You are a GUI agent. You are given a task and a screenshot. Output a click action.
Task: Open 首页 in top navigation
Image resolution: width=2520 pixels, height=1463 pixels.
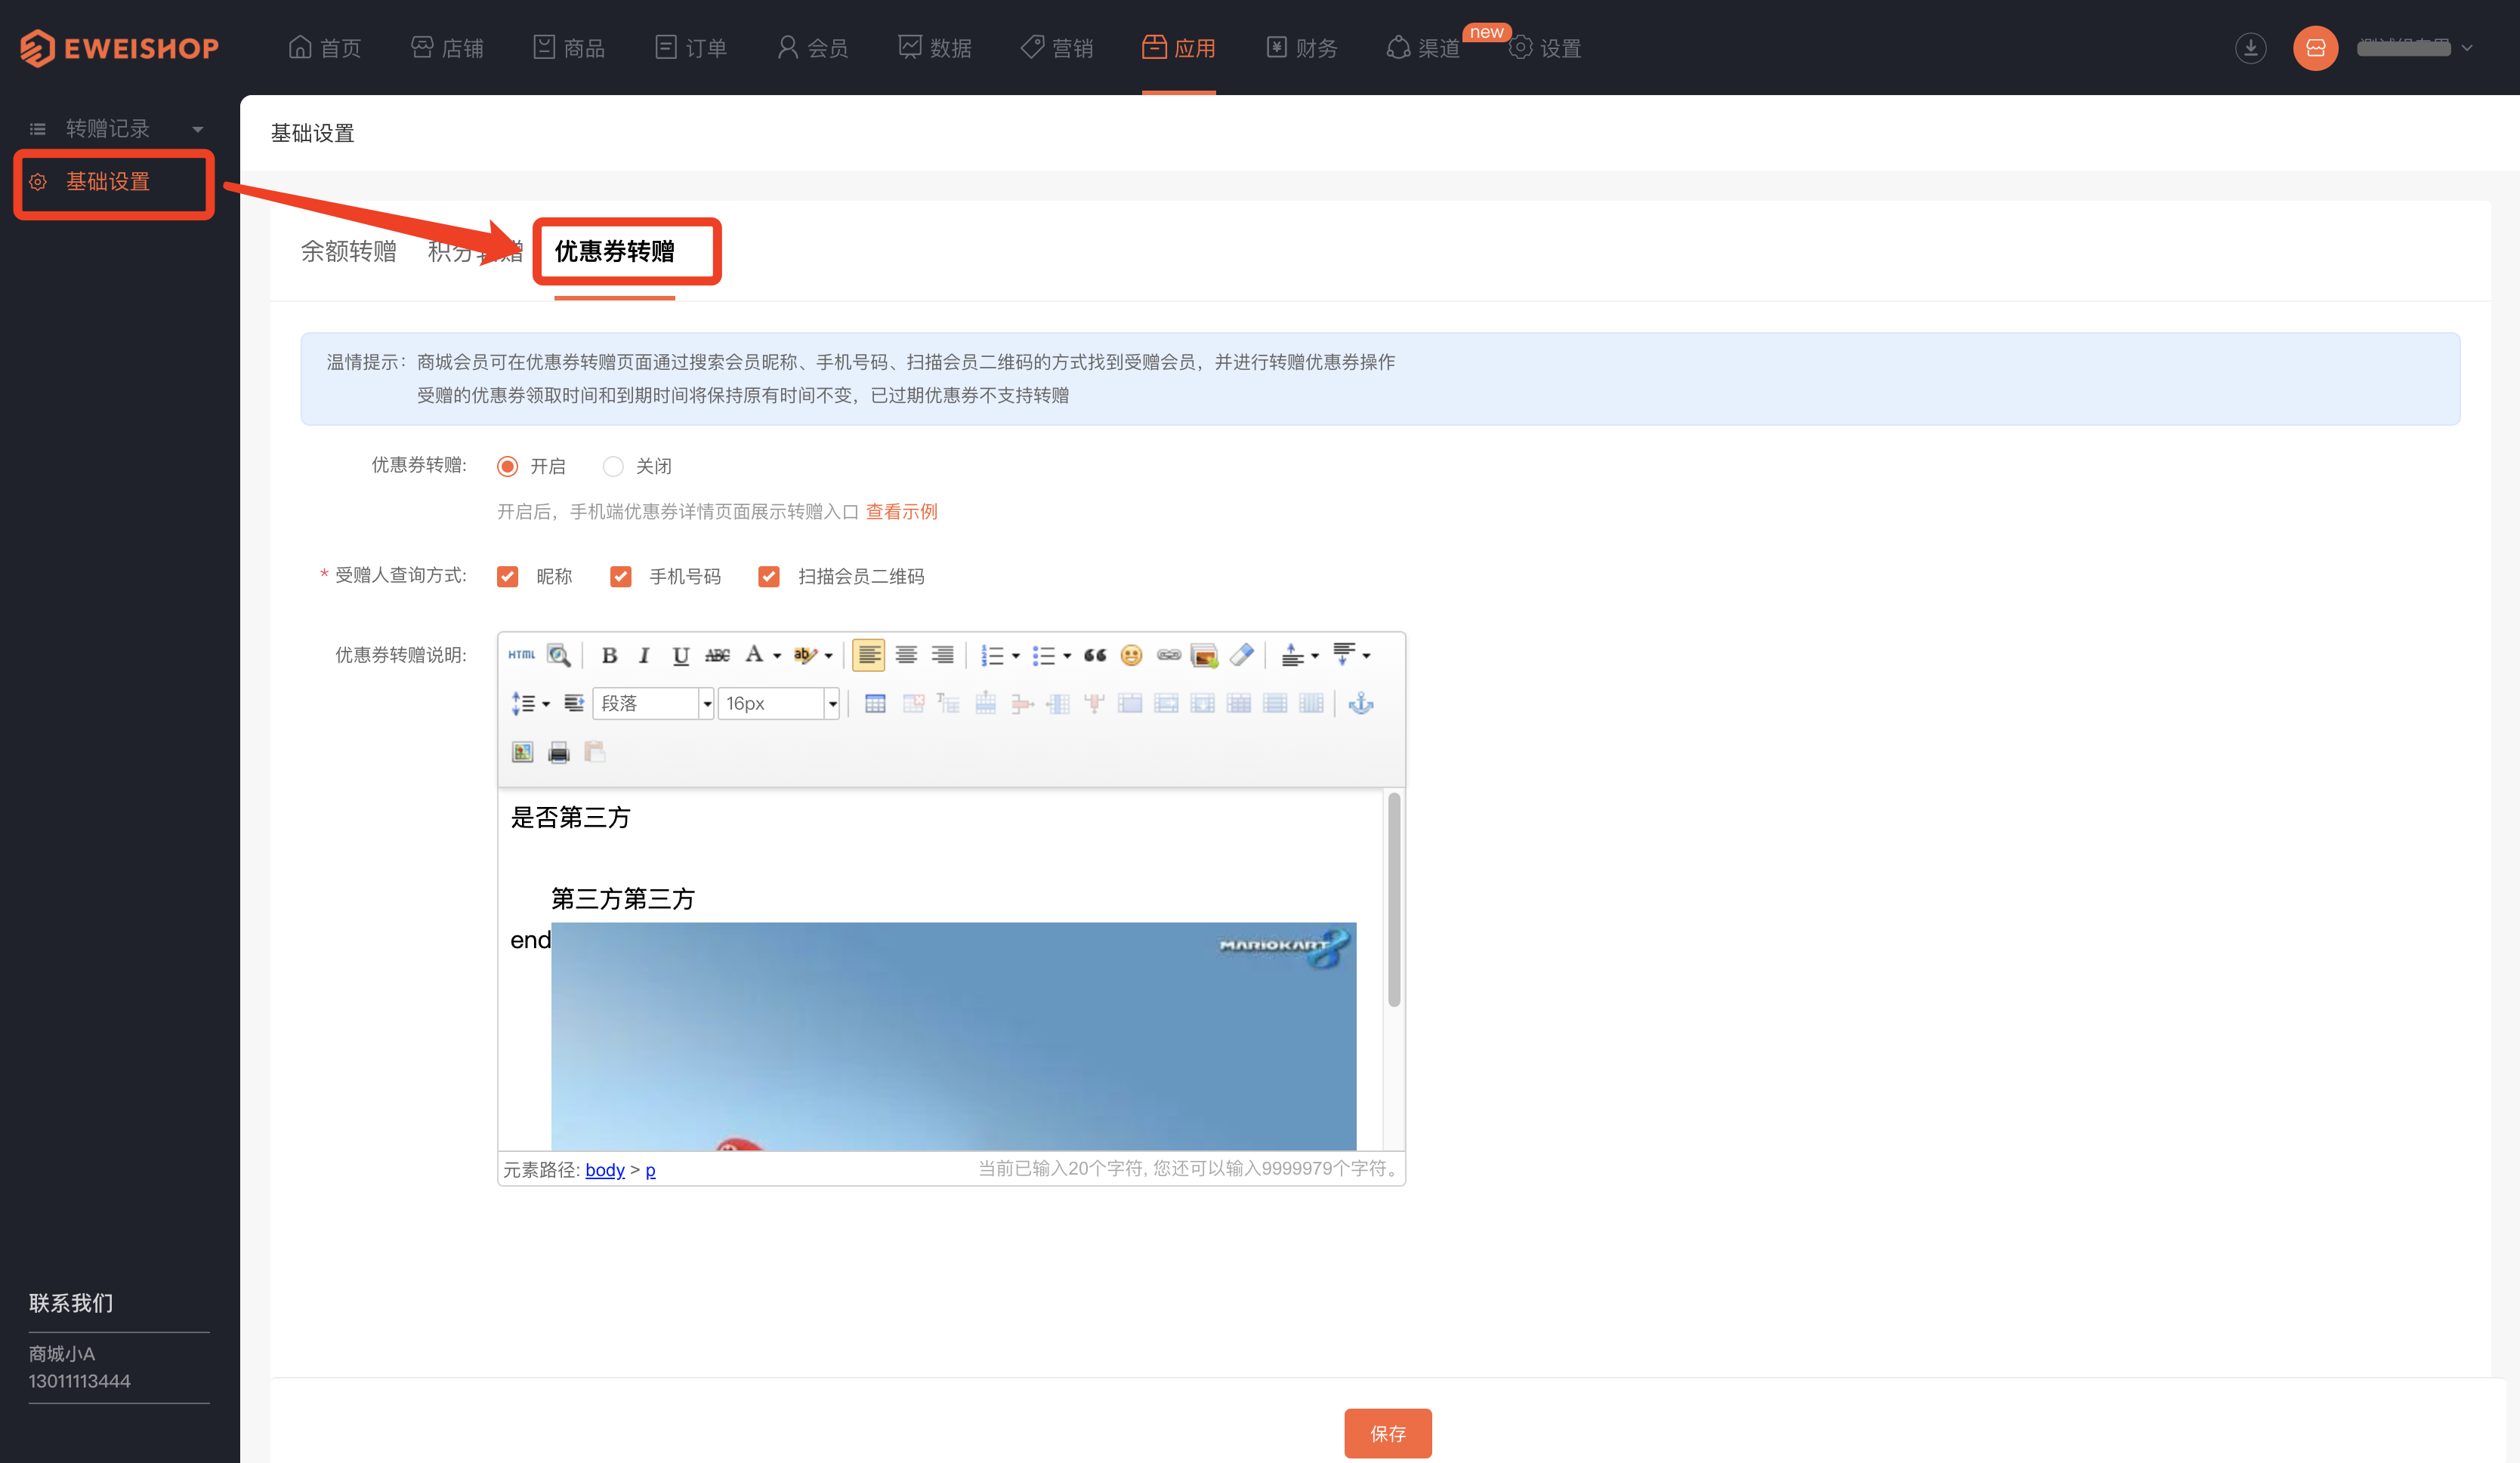click(x=325, y=48)
